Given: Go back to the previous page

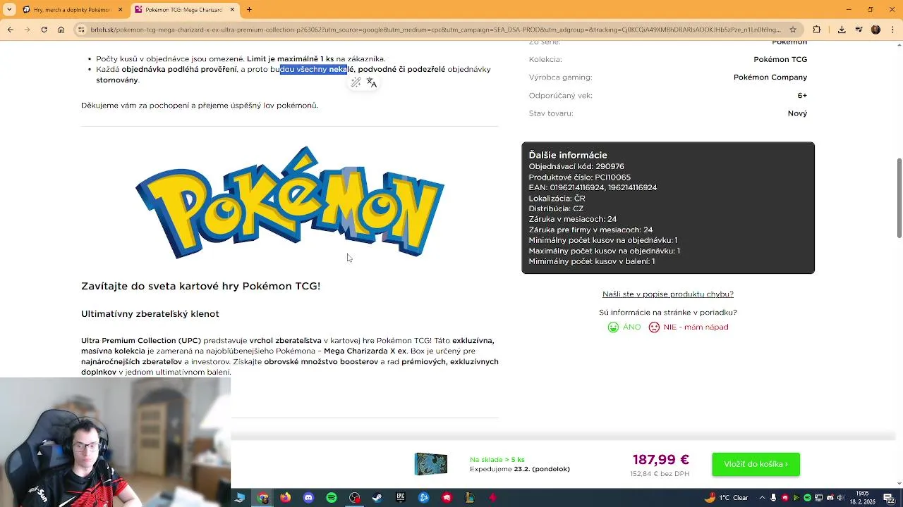Looking at the screenshot, I should tap(10, 30).
